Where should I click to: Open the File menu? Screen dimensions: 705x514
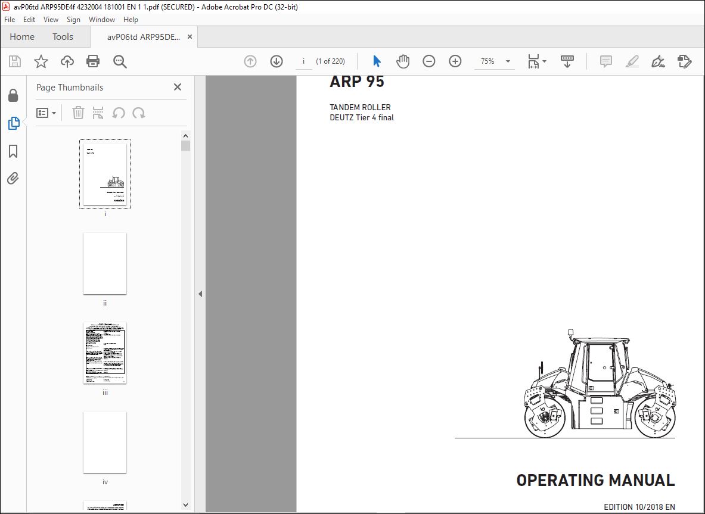pos(10,19)
